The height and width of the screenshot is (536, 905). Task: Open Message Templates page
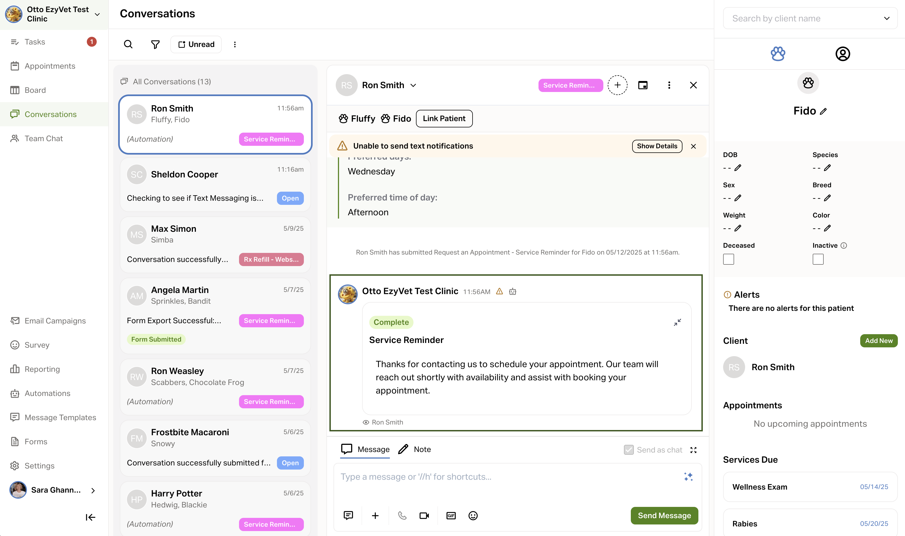pyautogui.click(x=54, y=418)
